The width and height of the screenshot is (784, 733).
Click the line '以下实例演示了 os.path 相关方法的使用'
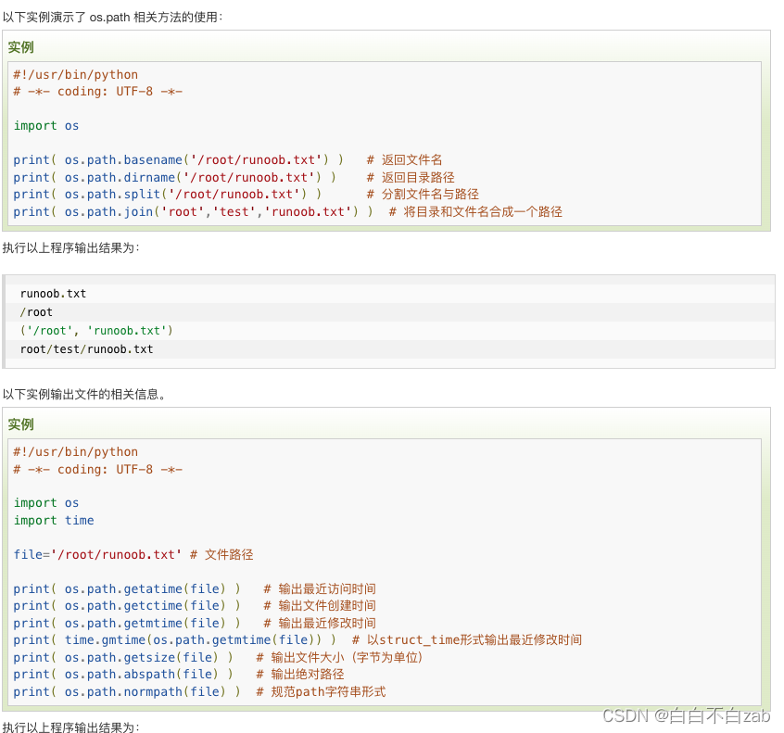[x=112, y=17]
